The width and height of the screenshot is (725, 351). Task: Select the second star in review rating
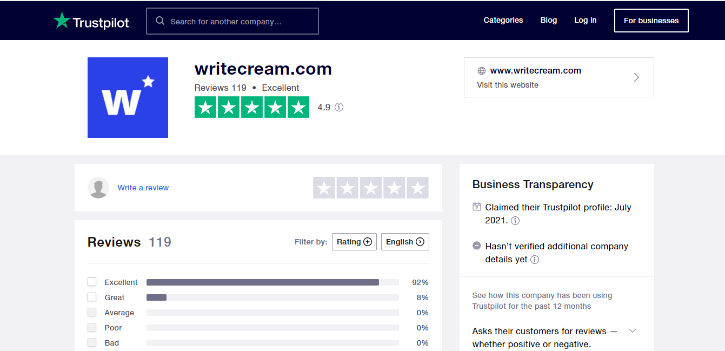tap(348, 188)
